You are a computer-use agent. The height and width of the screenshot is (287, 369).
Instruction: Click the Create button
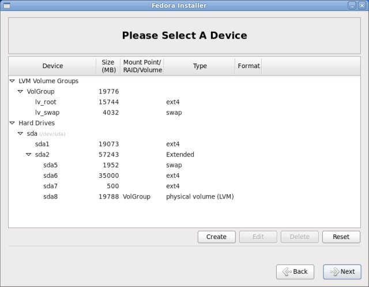(217, 237)
